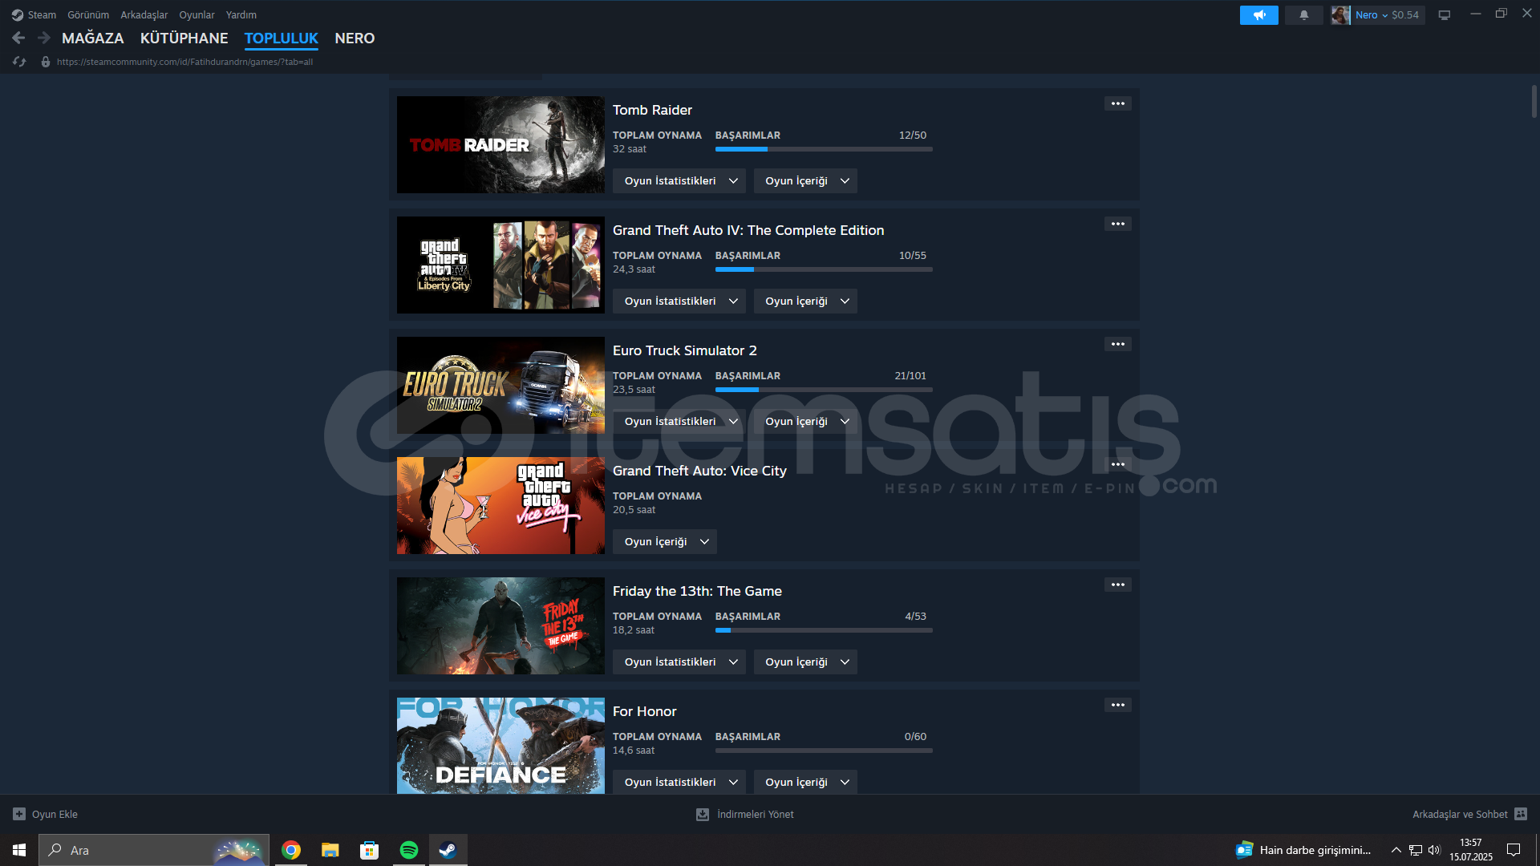Open the For Honor three-dot menu

pyautogui.click(x=1117, y=705)
